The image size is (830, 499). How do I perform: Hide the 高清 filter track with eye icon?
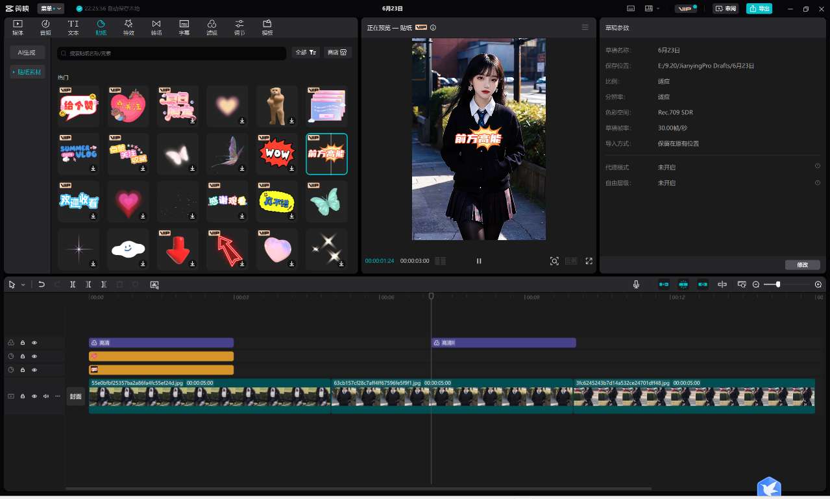click(x=34, y=343)
